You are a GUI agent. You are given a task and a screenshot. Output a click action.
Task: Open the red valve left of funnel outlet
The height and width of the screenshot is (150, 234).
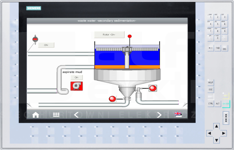pyautogui.click(x=112, y=99)
